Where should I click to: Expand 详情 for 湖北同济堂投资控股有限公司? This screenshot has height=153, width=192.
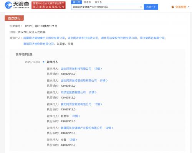104,81
